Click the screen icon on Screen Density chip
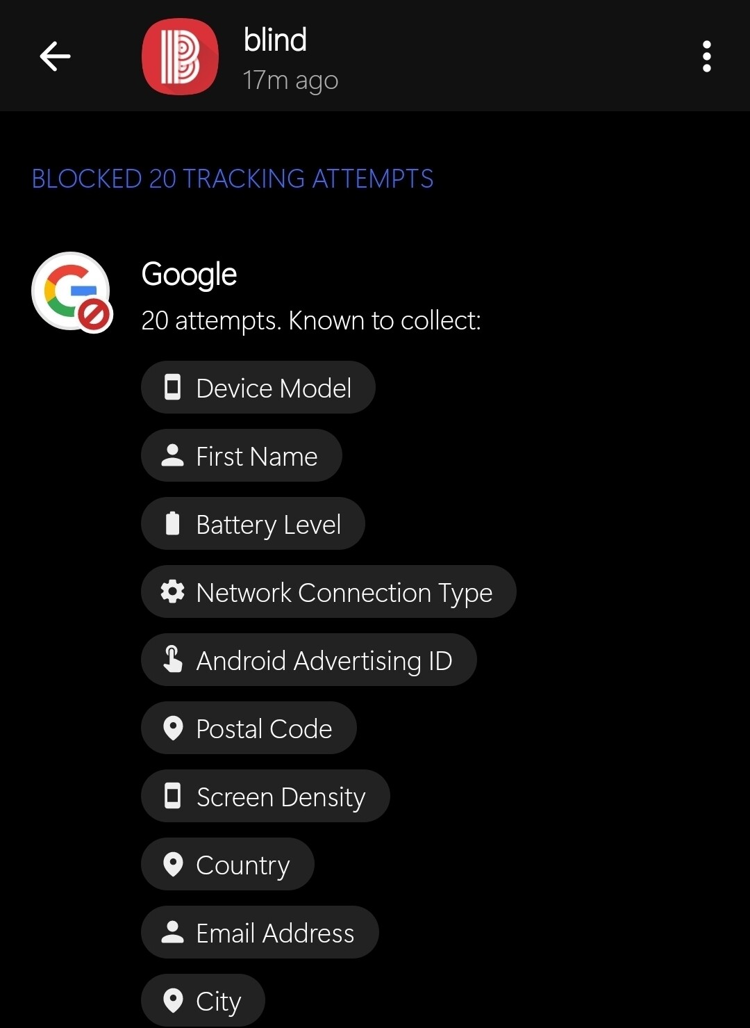This screenshot has width=750, height=1028. coord(172,796)
